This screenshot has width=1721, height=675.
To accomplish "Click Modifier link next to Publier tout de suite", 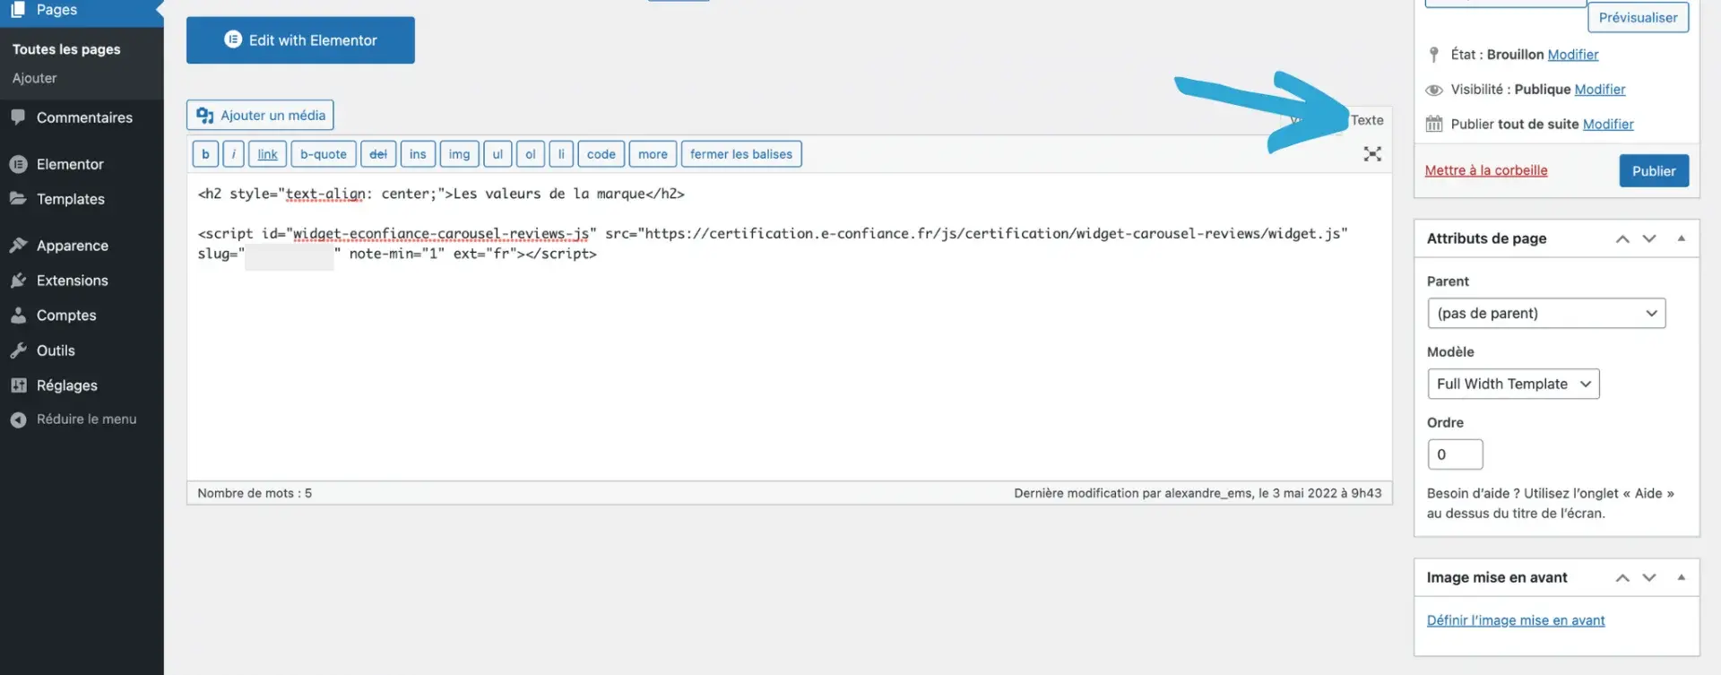I will (1608, 125).
